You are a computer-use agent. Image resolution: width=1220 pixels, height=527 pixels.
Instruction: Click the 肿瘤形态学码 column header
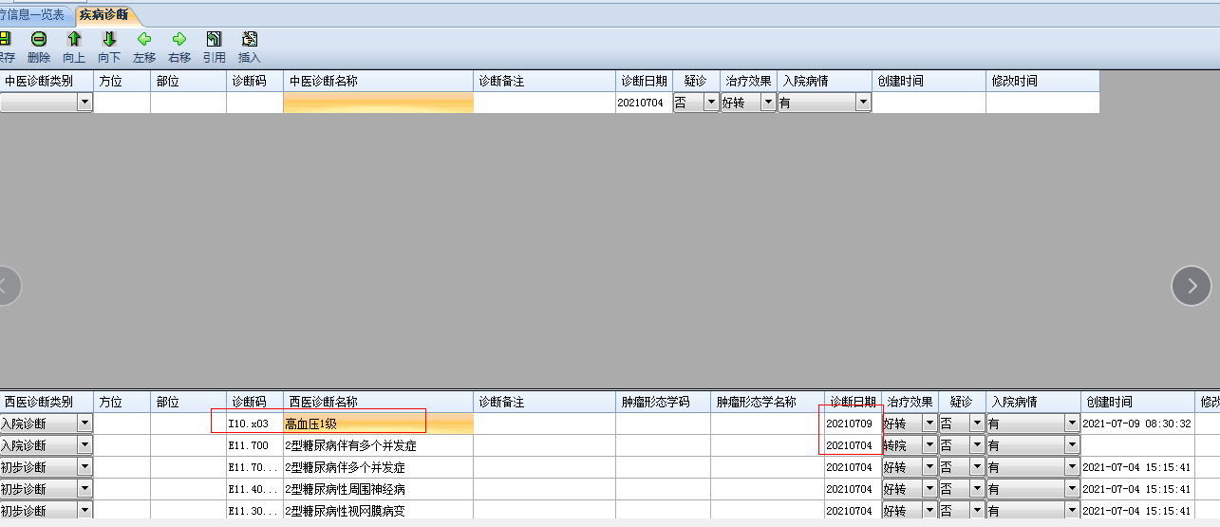pyautogui.click(x=663, y=402)
